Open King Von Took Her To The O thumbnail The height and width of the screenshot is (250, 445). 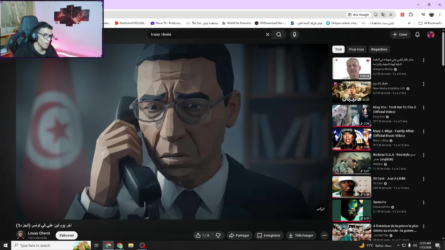[x=351, y=116]
